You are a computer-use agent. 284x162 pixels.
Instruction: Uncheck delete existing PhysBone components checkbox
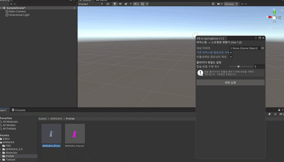pyautogui.click(x=231, y=52)
